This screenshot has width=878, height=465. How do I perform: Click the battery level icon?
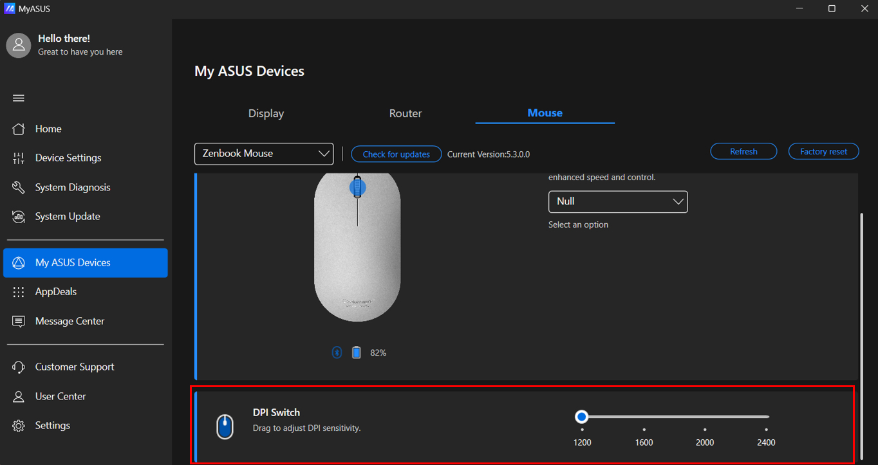tap(357, 352)
